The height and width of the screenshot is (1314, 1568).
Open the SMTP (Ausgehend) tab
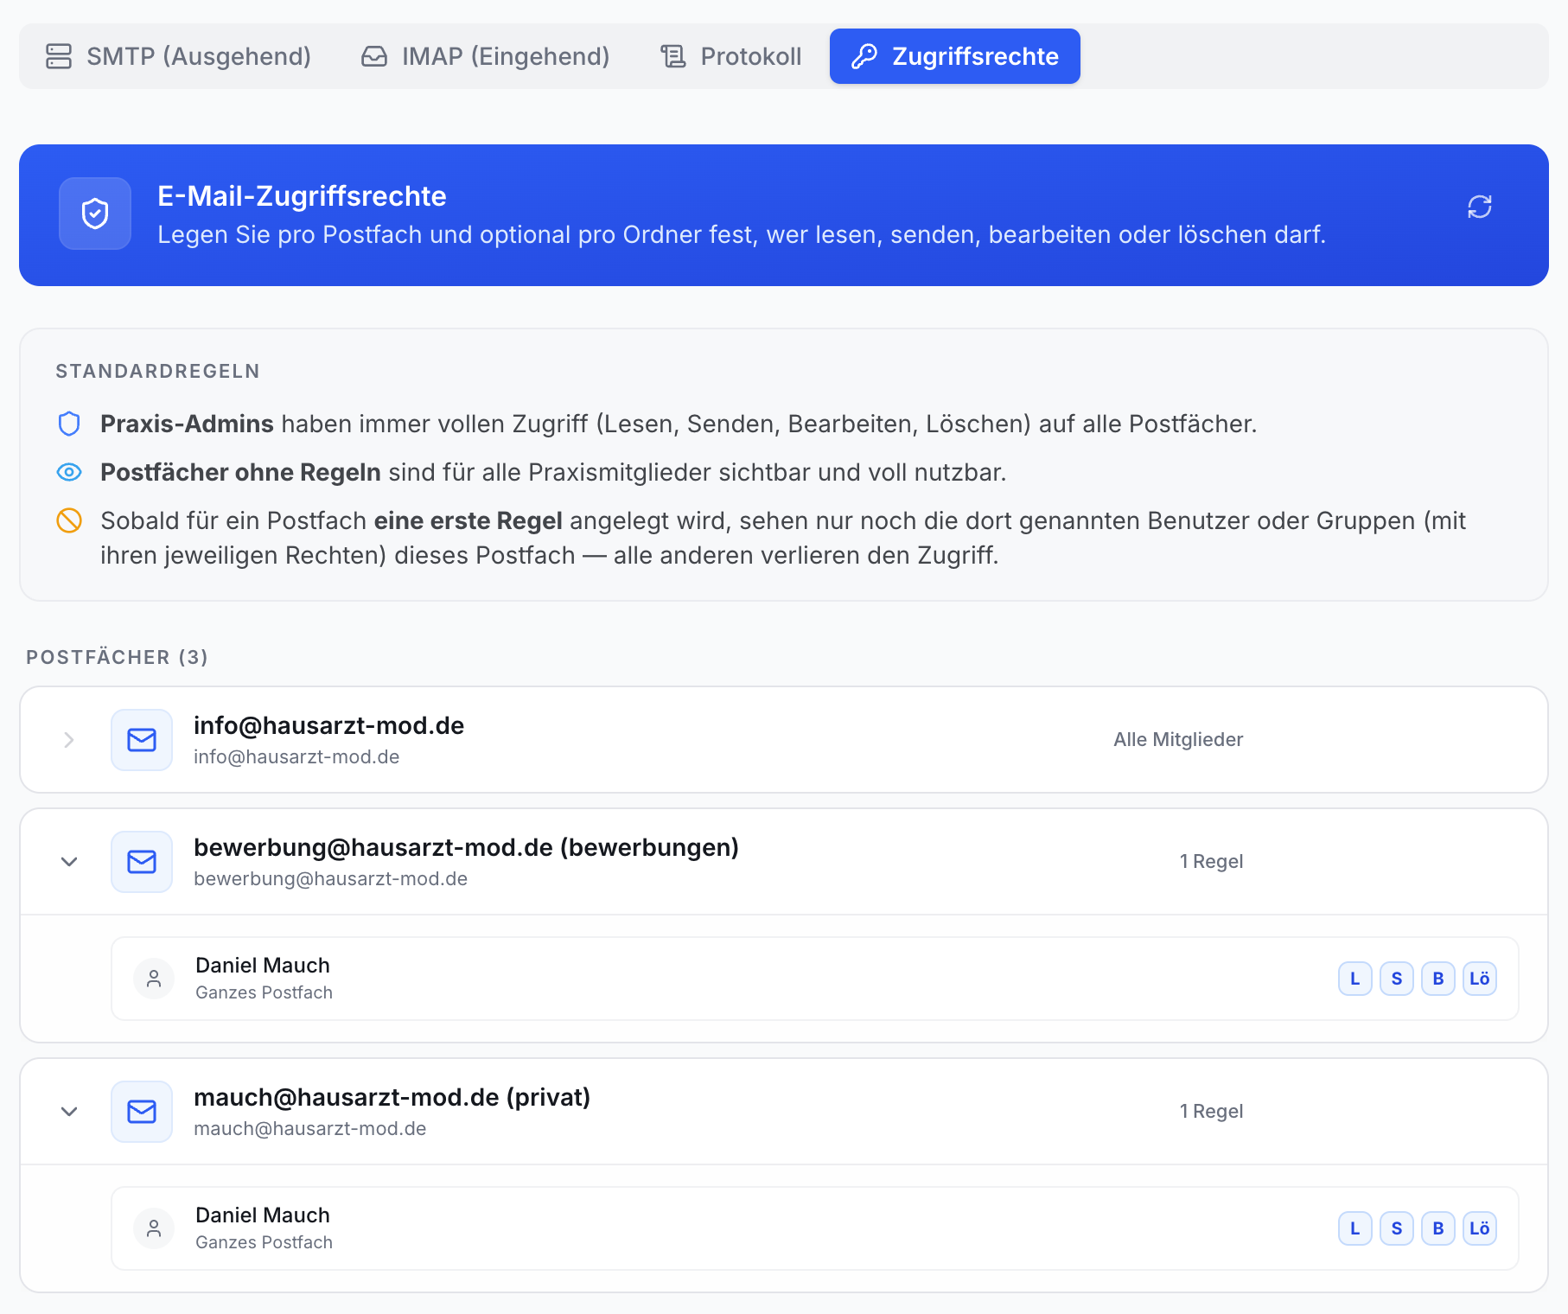point(177,56)
